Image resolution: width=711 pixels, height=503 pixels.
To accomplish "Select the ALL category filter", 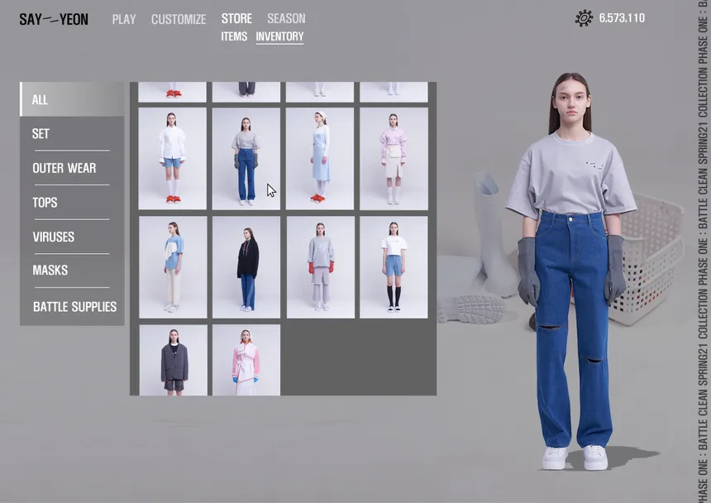I will click(72, 99).
